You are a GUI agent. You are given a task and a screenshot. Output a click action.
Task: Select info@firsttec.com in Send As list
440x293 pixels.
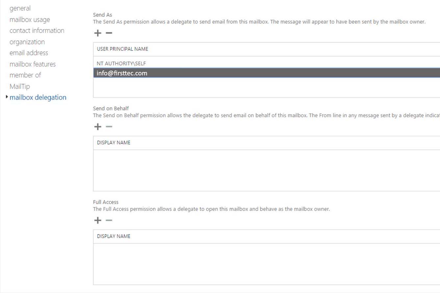267,73
